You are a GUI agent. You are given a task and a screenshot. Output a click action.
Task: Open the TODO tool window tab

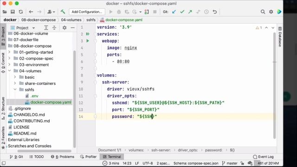(37, 157)
